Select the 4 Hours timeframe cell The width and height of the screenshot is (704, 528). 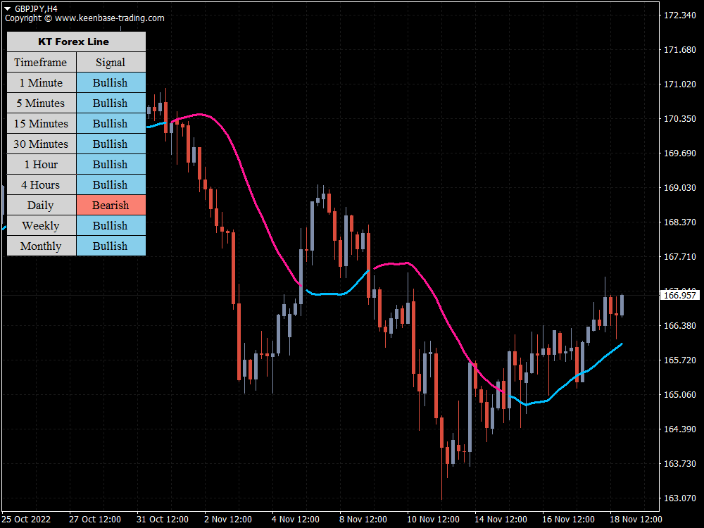tap(42, 184)
